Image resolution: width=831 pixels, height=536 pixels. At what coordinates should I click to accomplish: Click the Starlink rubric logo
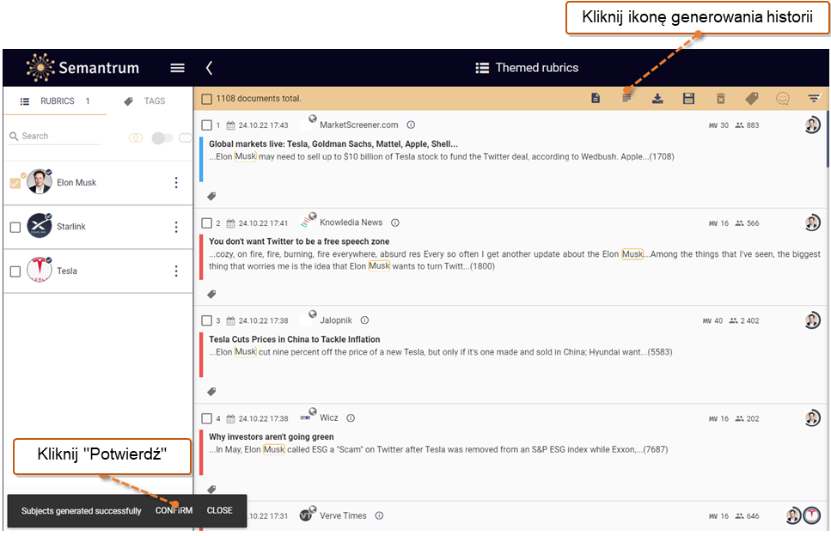pos(40,226)
